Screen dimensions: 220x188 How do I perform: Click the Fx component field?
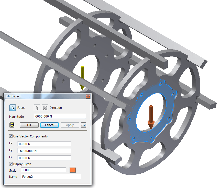44,144
